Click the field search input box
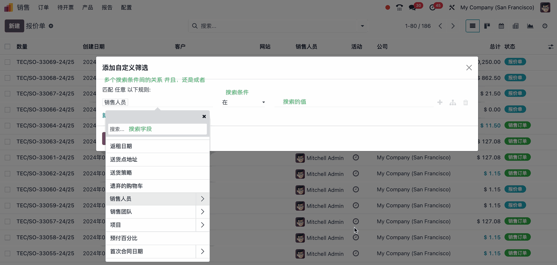Viewport: 557px width, 265px height. coord(157,129)
